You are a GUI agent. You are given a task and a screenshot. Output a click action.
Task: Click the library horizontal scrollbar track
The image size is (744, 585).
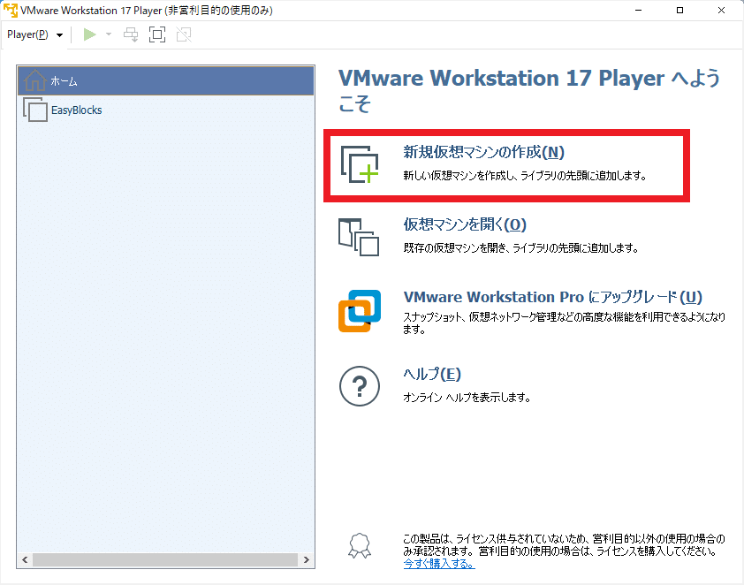click(x=165, y=560)
